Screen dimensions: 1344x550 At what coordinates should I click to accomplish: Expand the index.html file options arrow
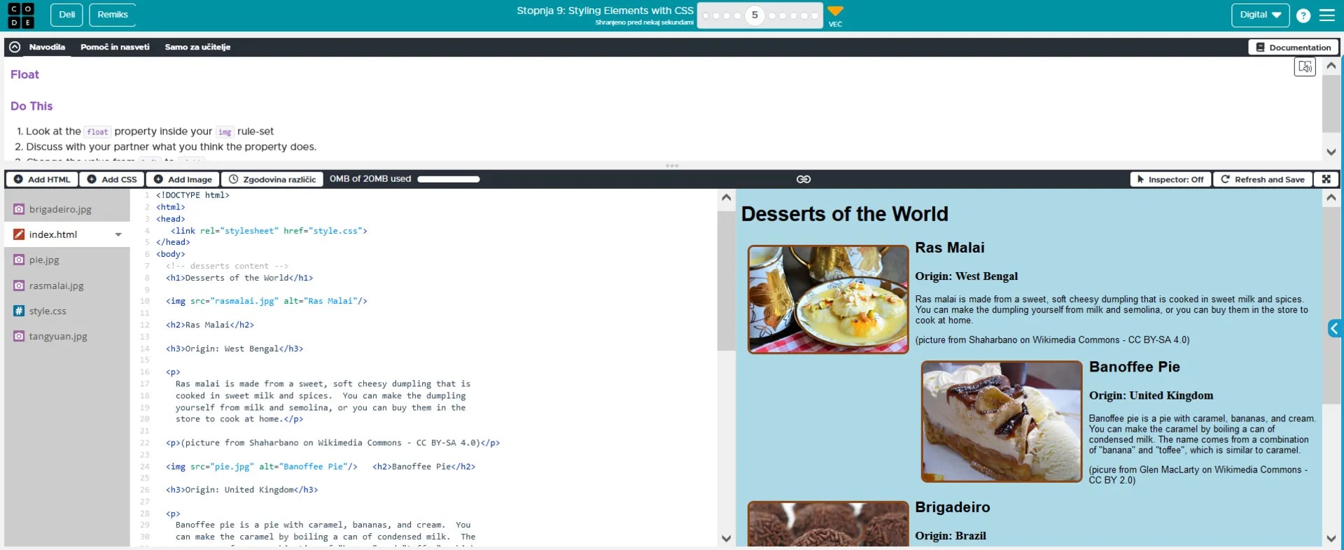pos(118,234)
